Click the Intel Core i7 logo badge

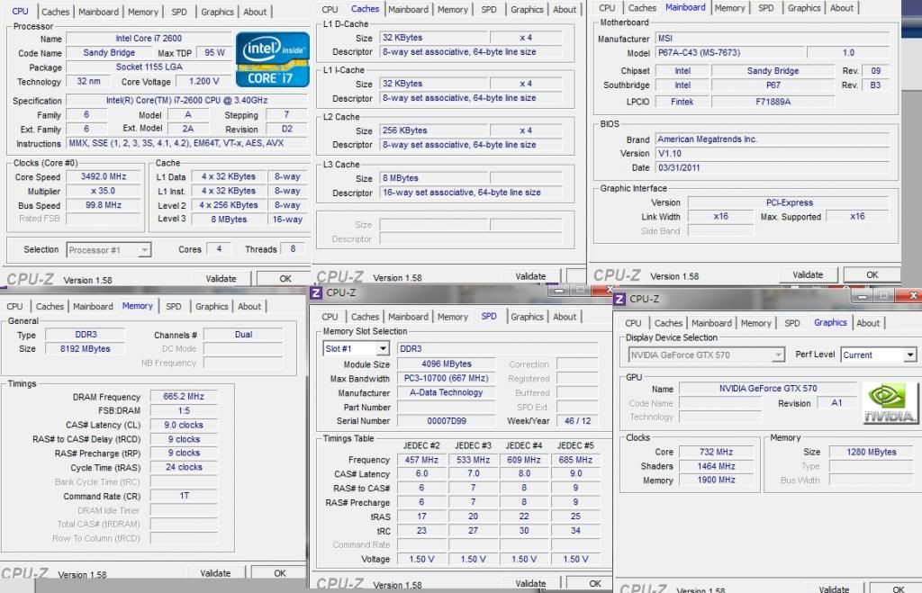click(272, 59)
